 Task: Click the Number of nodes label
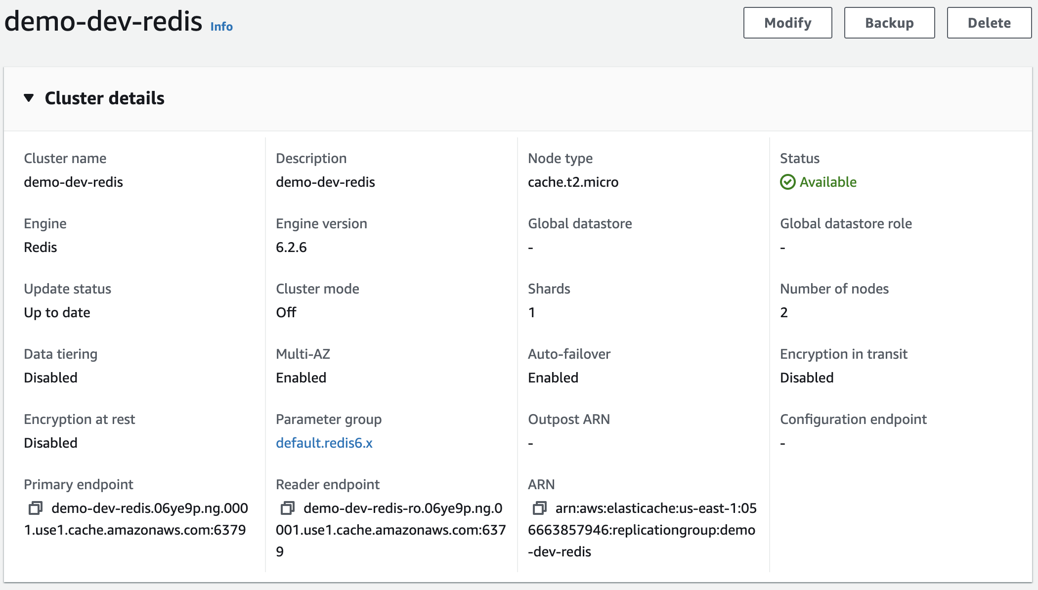pos(834,289)
